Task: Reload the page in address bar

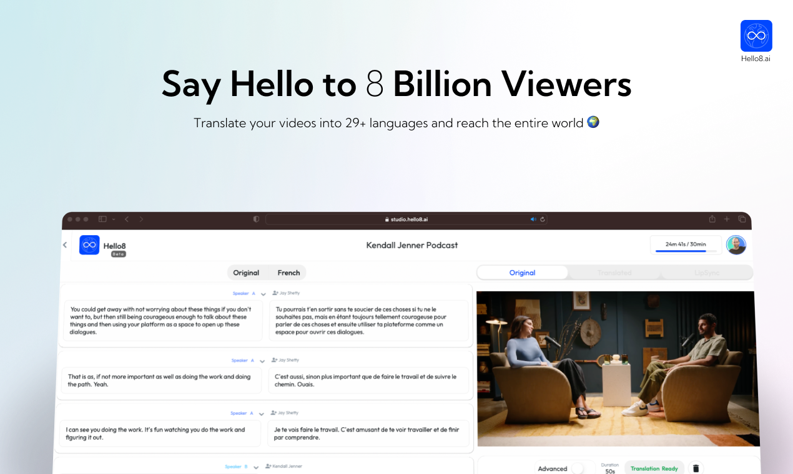Action: click(x=543, y=220)
